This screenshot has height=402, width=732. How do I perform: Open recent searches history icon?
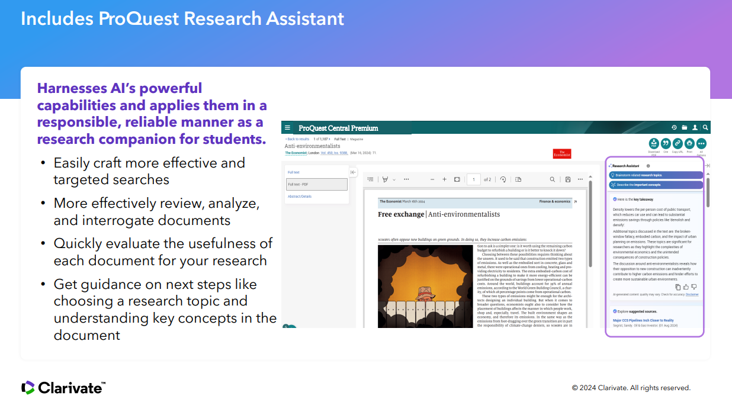[x=674, y=128]
